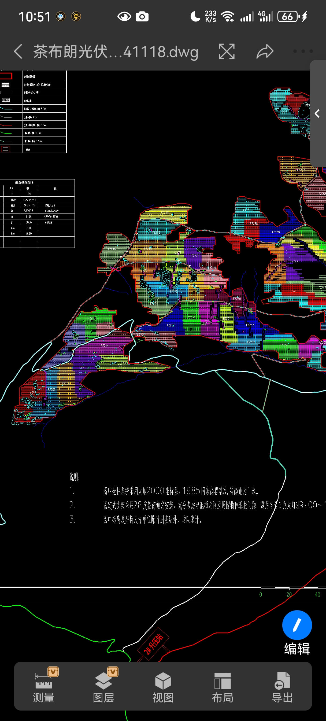326x721 pixels.
Task: Tap the file name 茶布朗光伏…41118.dwg
Action: point(116,52)
